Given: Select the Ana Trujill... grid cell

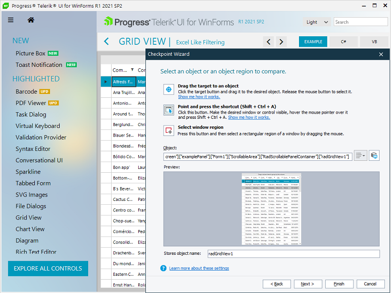Looking at the screenshot, I should coord(123,93).
